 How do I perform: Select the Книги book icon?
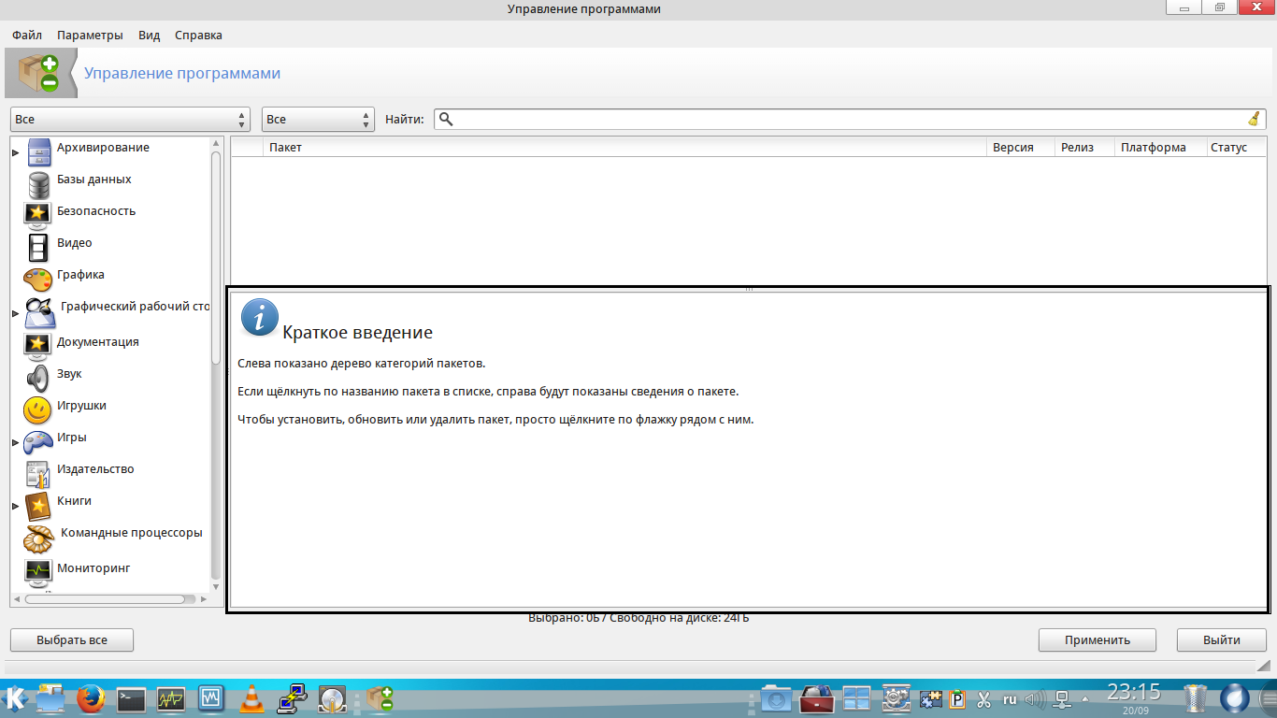37,505
